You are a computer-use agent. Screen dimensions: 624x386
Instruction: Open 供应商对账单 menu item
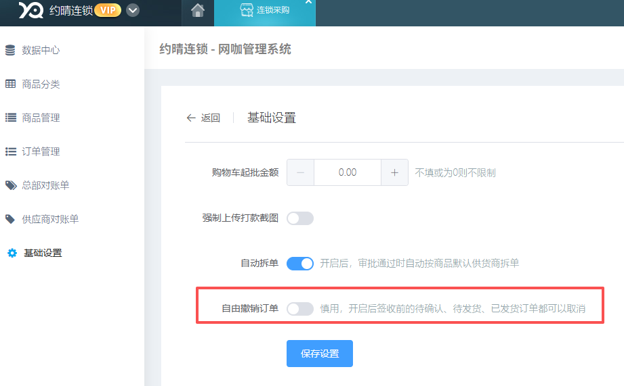click(x=50, y=219)
